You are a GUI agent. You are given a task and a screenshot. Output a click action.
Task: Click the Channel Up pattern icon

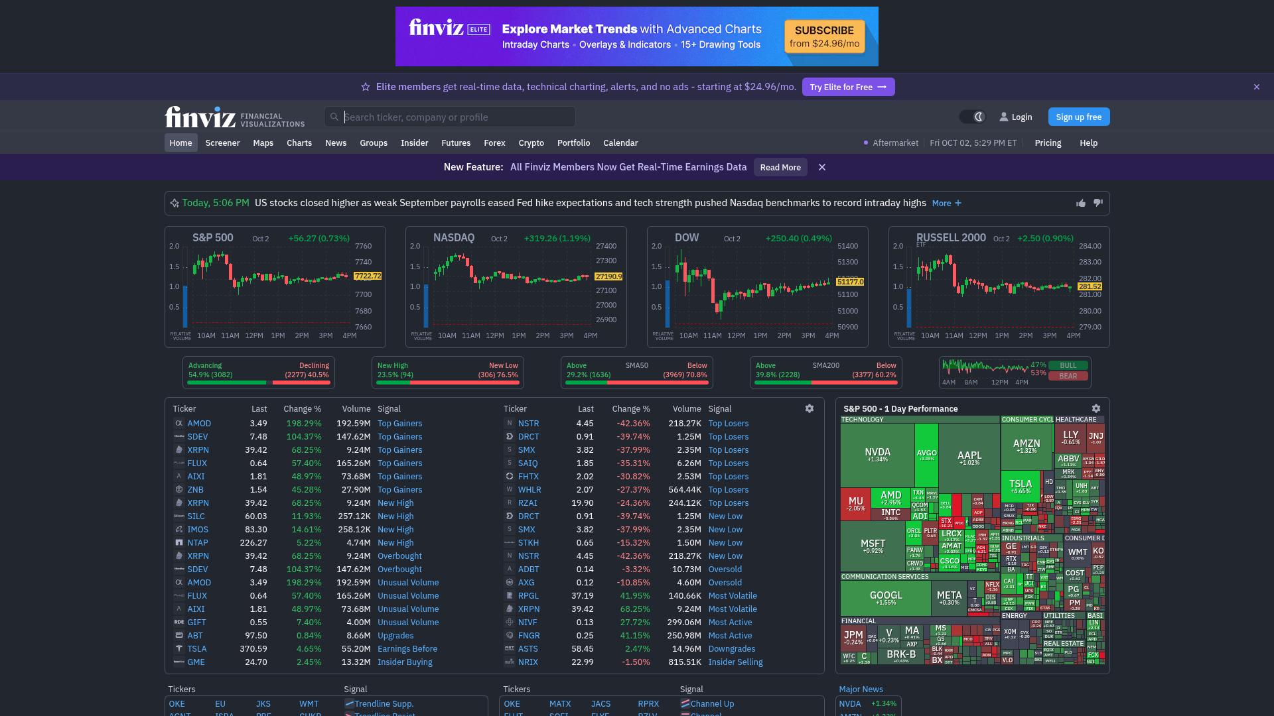(x=685, y=703)
